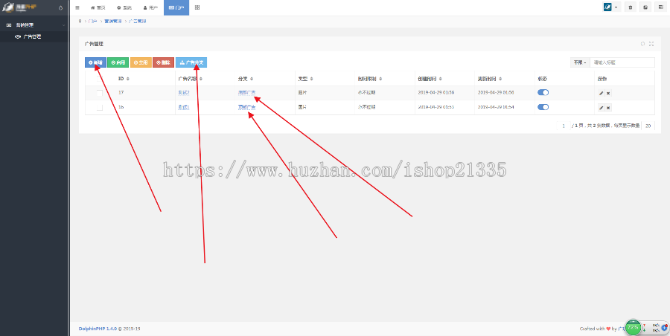Open the user avatar dropdown
Screen dimensions: 670x336
[611, 7]
